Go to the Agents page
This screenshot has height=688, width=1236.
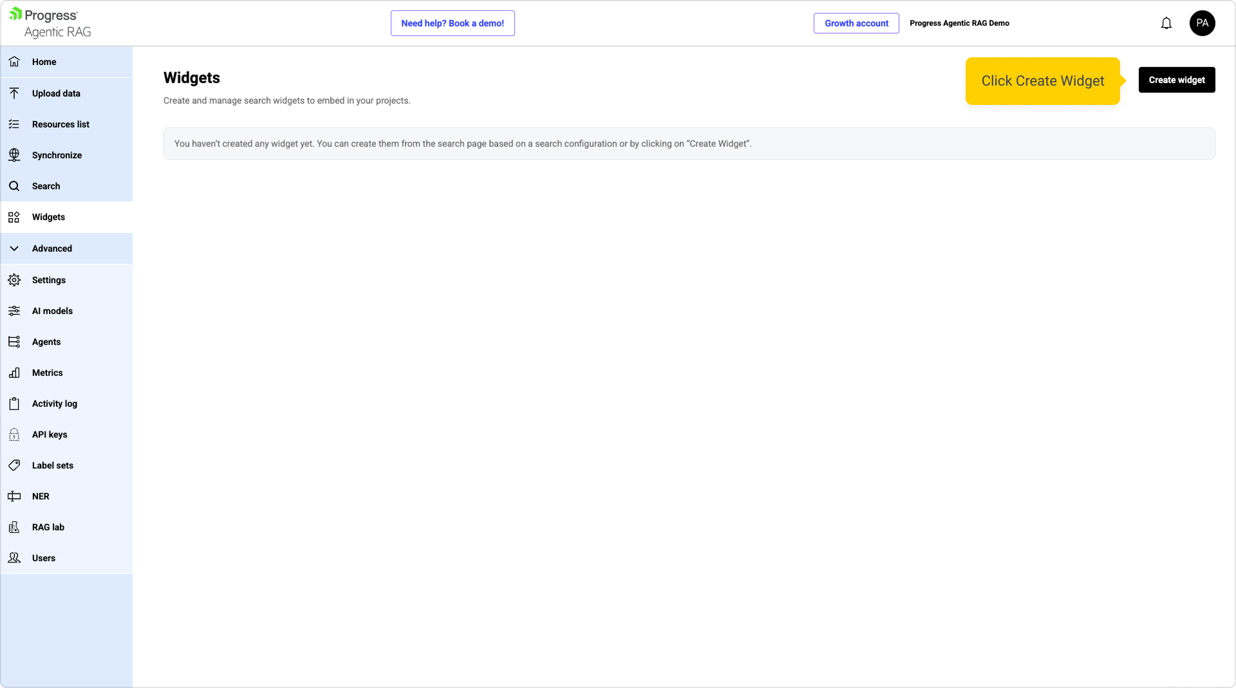[x=46, y=342]
